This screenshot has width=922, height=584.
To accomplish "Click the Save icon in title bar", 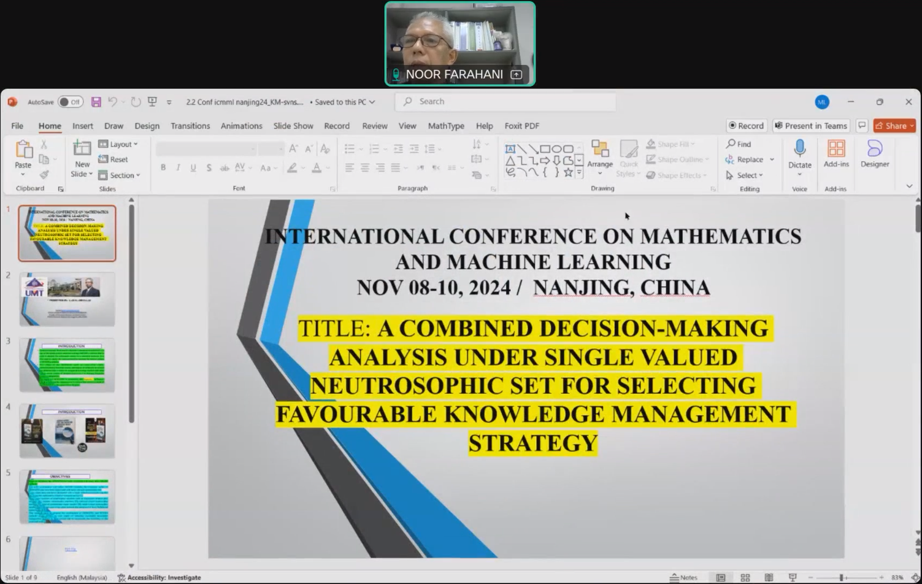I will [x=96, y=102].
